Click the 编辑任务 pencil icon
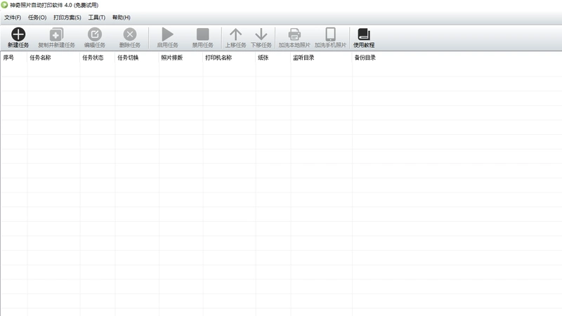 point(95,34)
